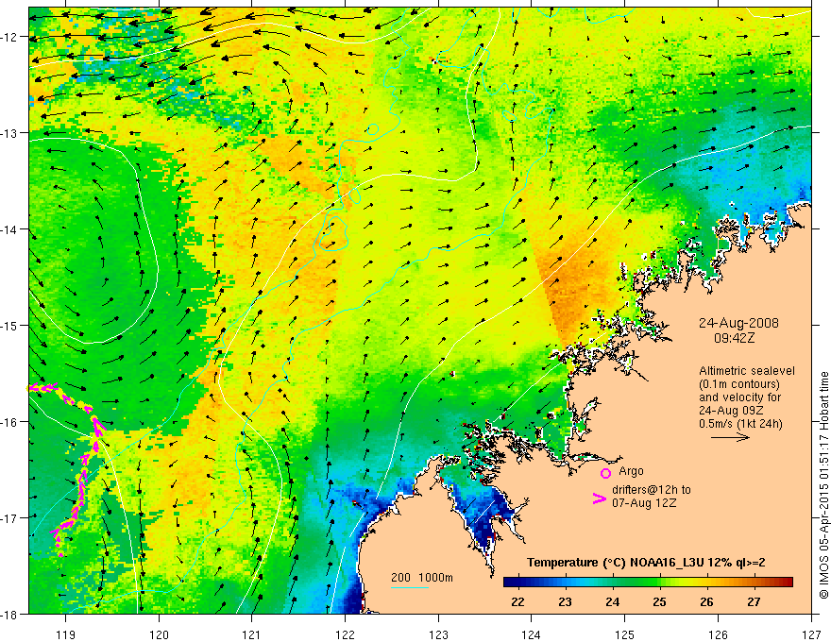Click the 120 longitude axis label
This screenshot has height=642, width=831.
coord(159,634)
